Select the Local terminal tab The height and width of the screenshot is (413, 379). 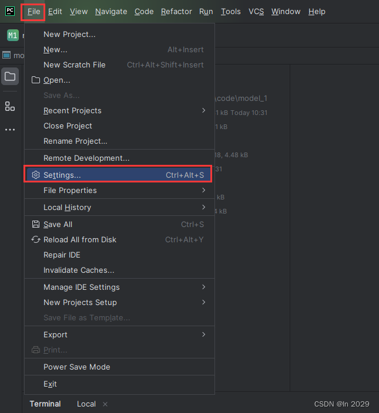(86, 404)
